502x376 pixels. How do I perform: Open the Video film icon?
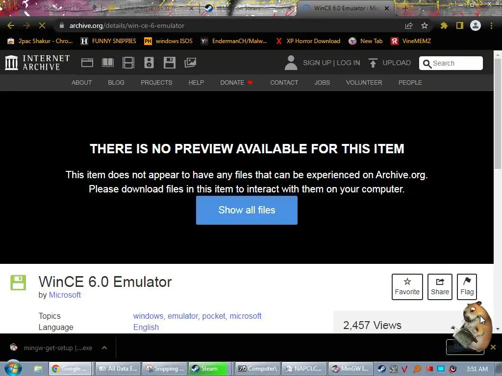tap(128, 63)
